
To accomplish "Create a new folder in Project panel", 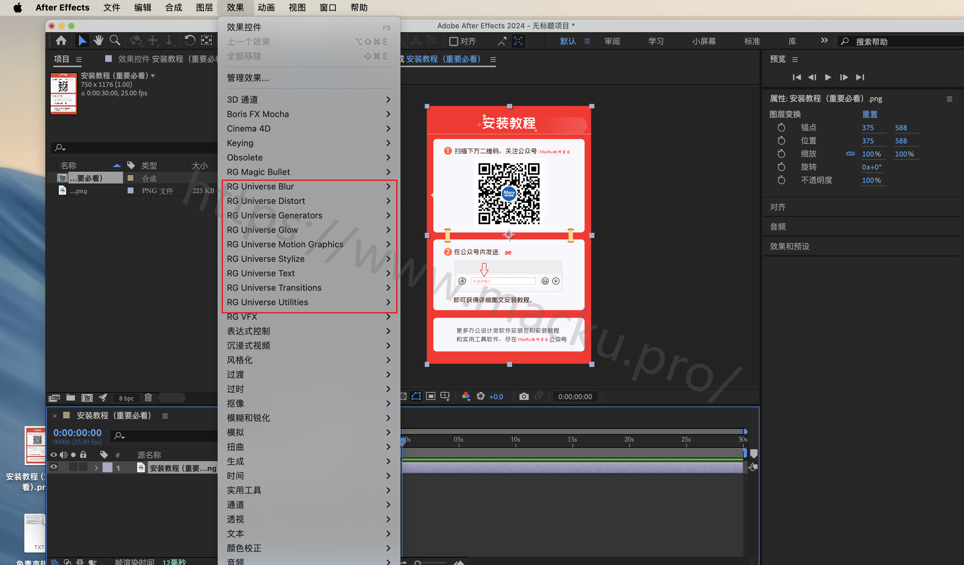I will coord(70,398).
